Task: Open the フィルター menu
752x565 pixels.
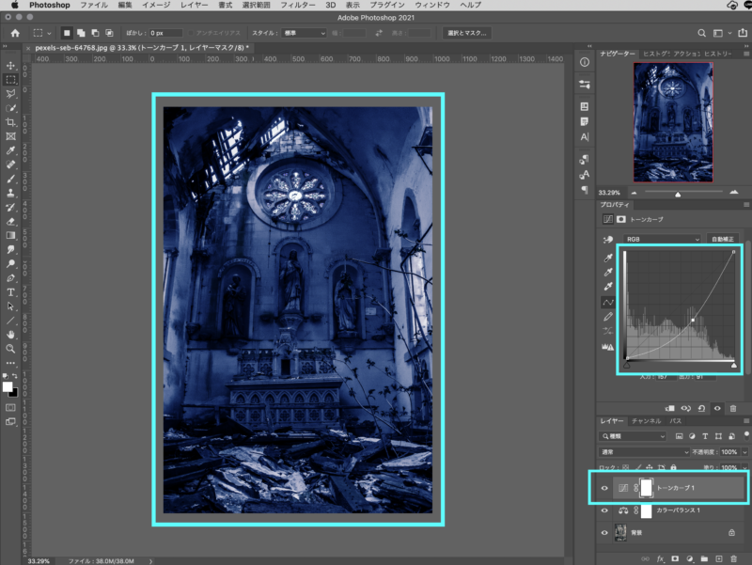Action: [297, 6]
